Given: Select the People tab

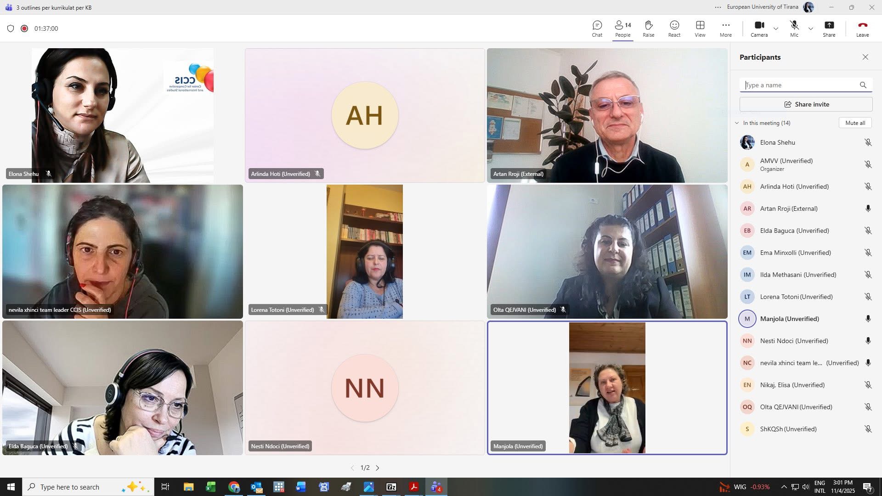Looking at the screenshot, I should 622,28.
